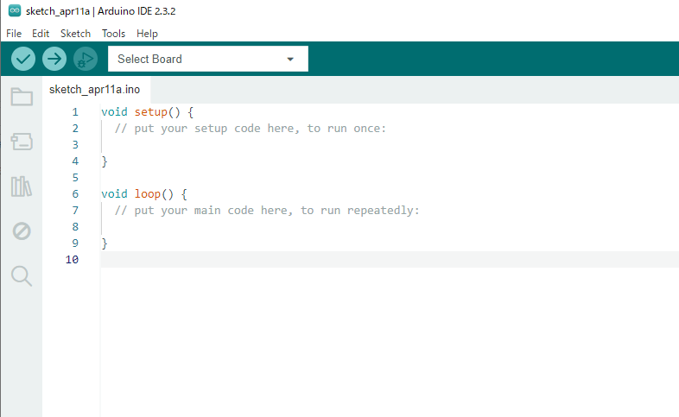This screenshot has height=417, width=679.
Task: Select the sketch_apr11a.ino tab
Action: [94, 90]
